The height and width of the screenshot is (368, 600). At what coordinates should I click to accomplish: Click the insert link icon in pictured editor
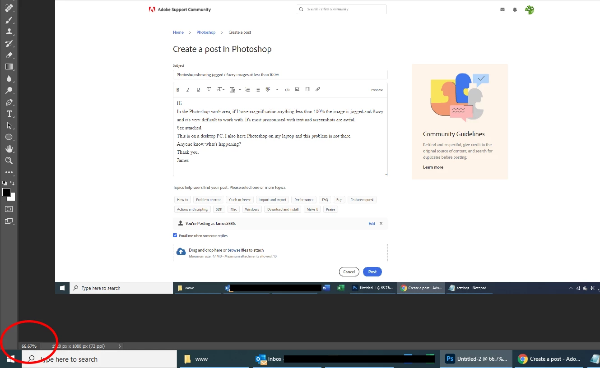click(318, 89)
